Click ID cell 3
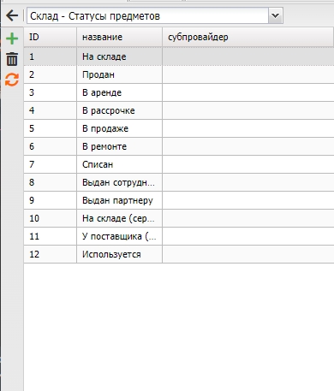The height and width of the screenshot is (391, 334). tap(51, 92)
